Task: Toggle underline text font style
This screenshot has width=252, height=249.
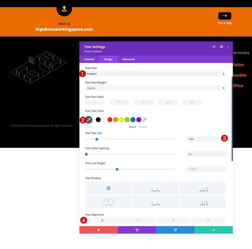Action: click(168, 102)
